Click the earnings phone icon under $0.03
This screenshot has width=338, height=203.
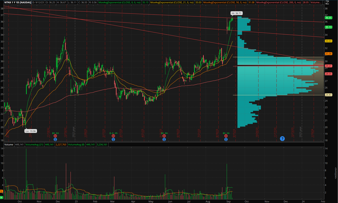point(55,135)
